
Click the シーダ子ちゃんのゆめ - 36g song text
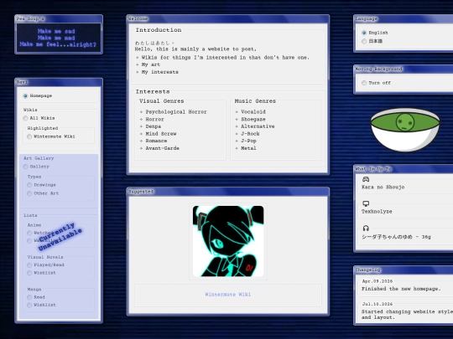pyautogui.click(x=396, y=237)
